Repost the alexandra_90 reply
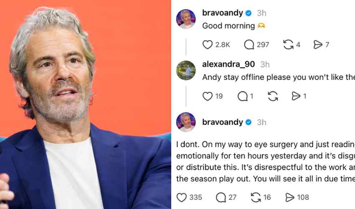This screenshot has height=209, width=355. [273, 96]
